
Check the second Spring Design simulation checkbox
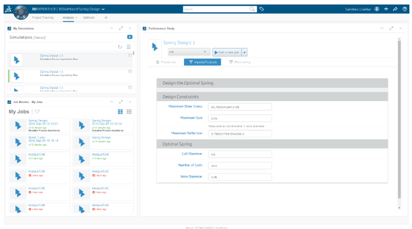click(130, 72)
